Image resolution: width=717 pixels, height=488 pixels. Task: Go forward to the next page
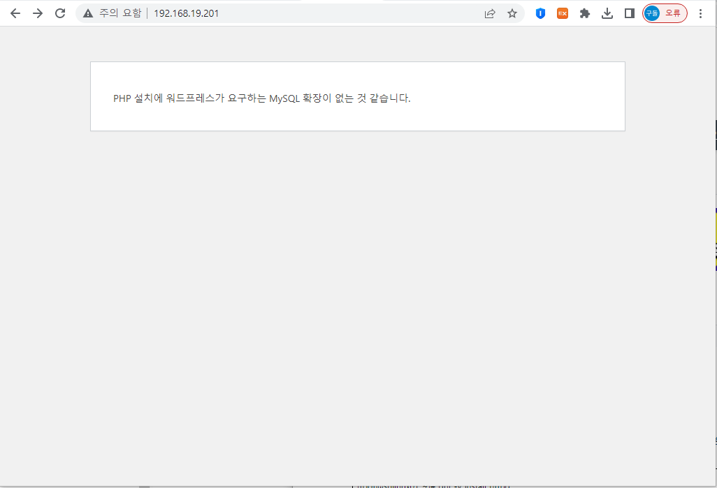tap(38, 13)
